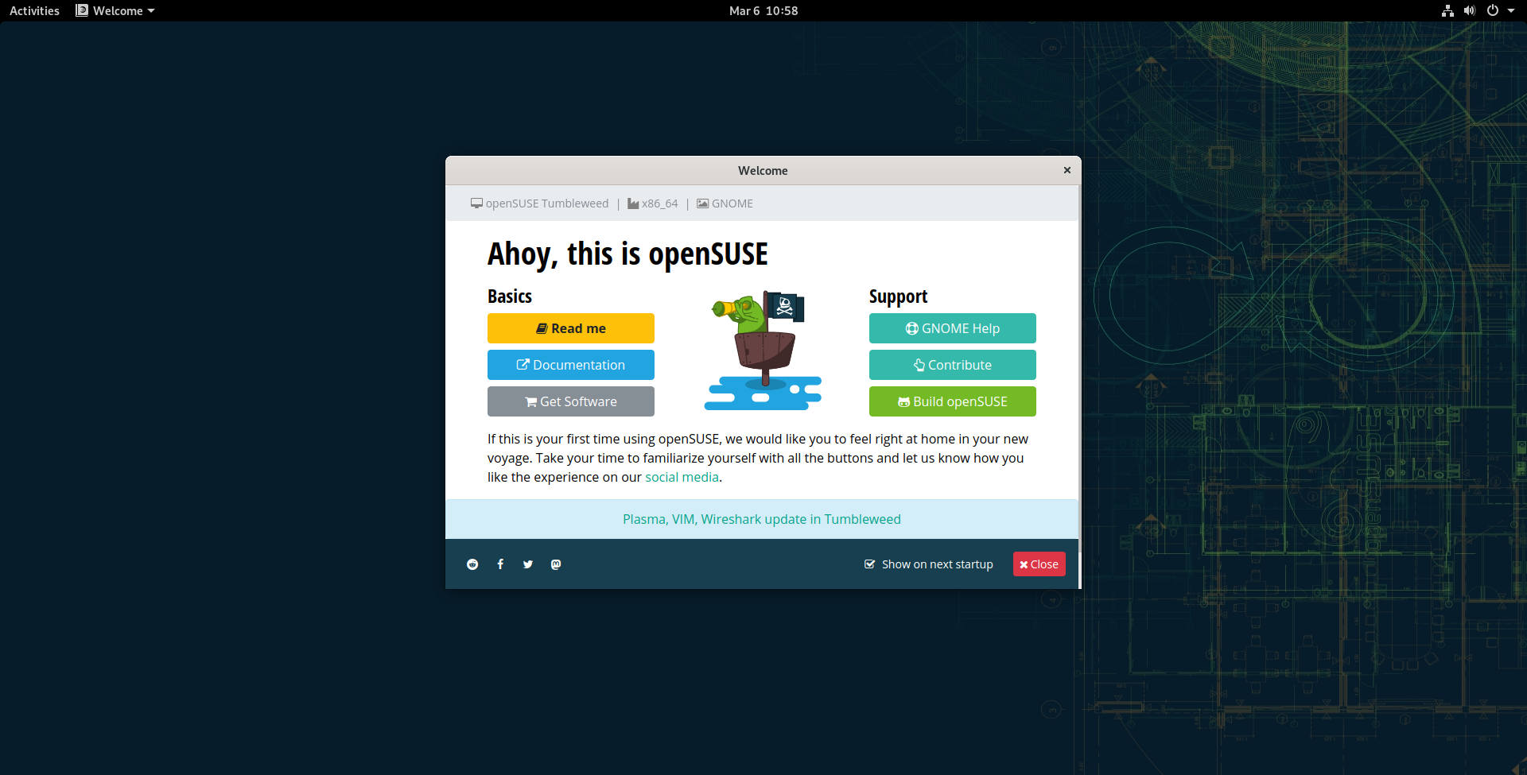Open the Welcome app menu dropdown

click(115, 10)
